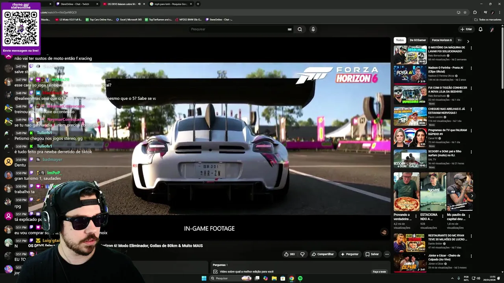
Task: Click the YouTube search magnifier button
Action: tap(300, 29)
